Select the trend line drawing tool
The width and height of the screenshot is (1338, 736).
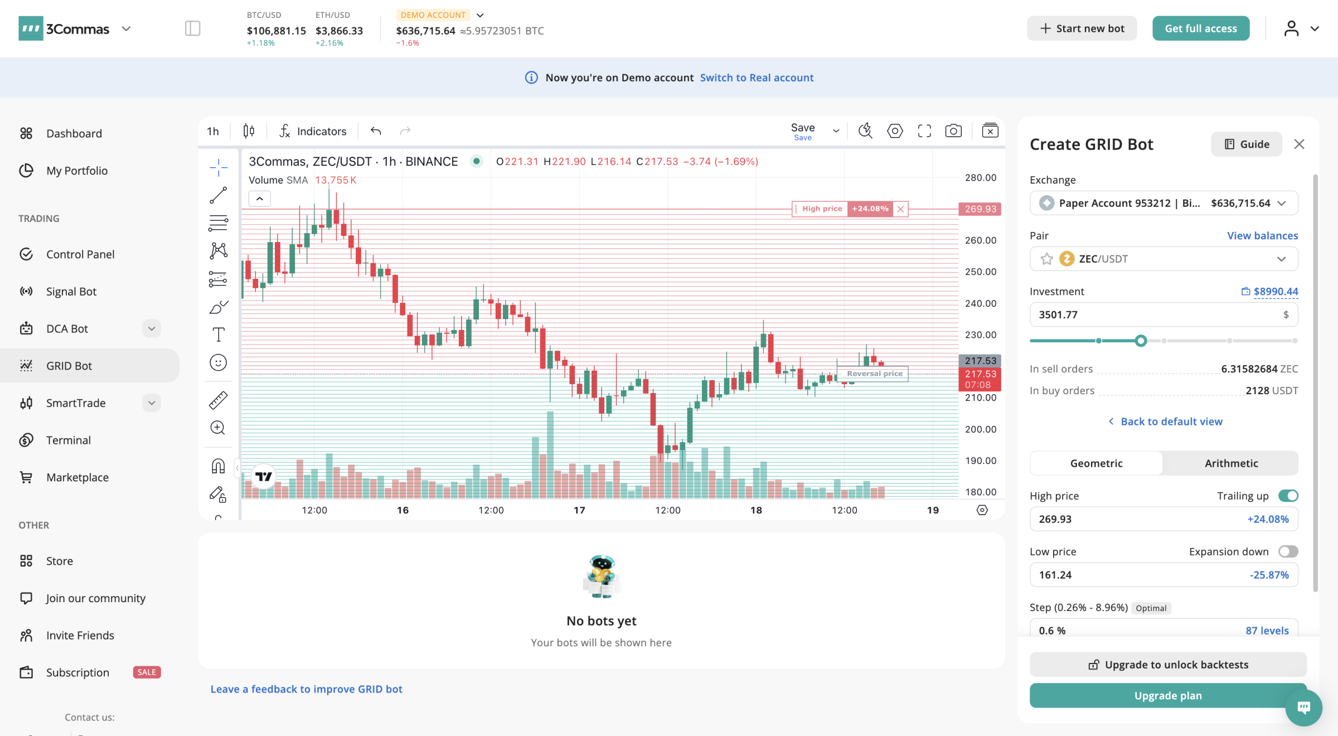point(219,195)
